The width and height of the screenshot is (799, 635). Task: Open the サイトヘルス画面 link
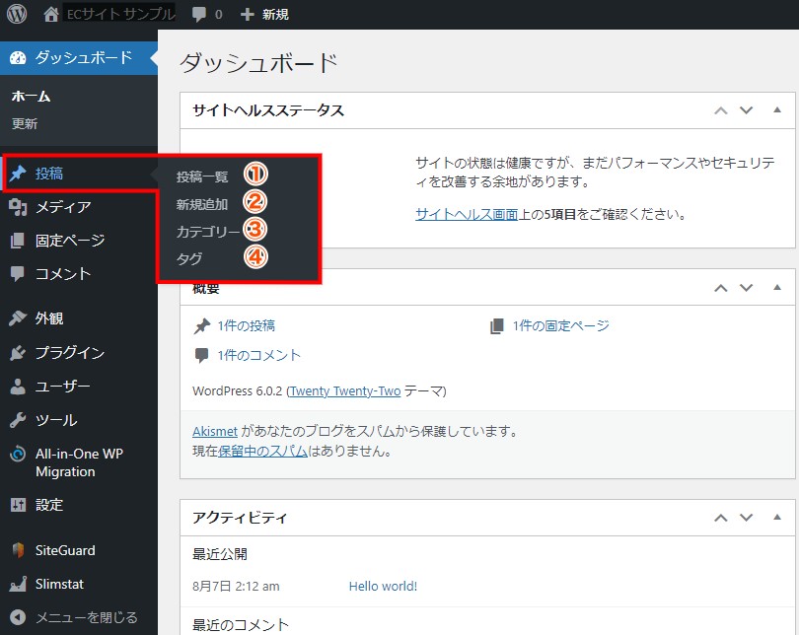pyautogui.click(x=466, y=214)
